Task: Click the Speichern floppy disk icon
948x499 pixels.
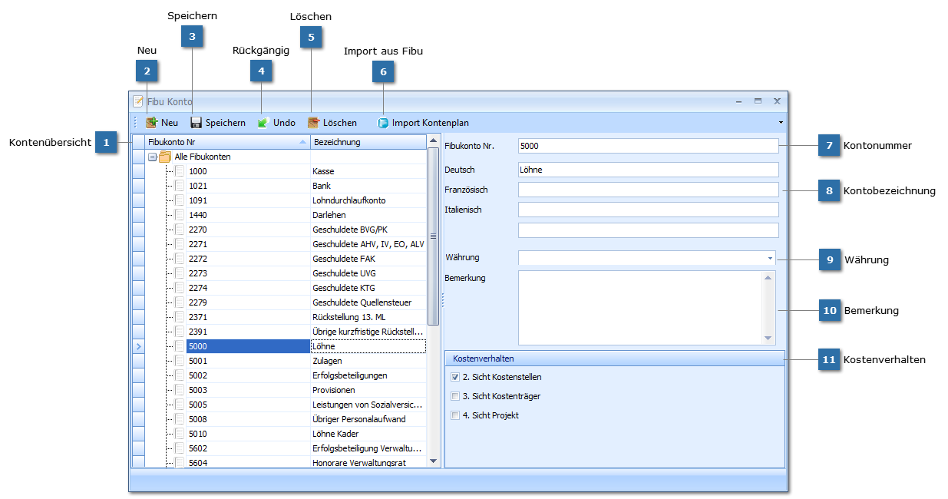Action: [196, 123]
